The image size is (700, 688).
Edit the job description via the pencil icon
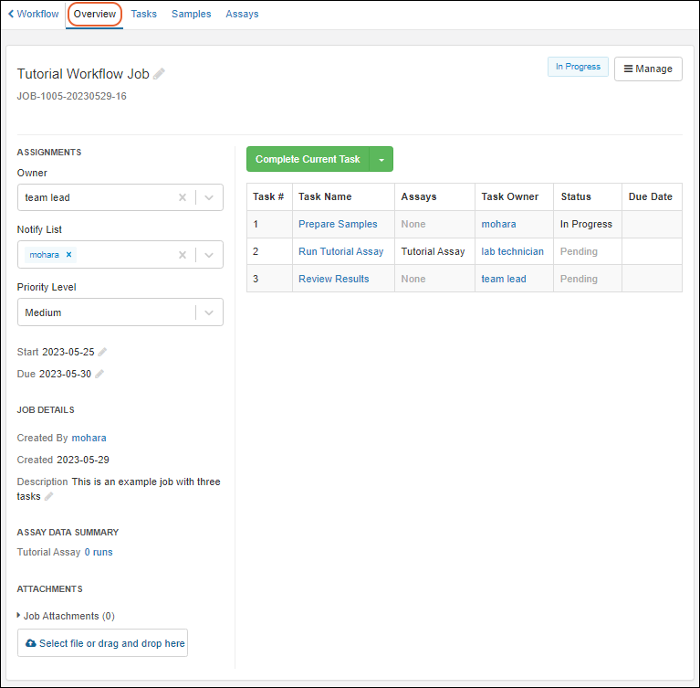(49, 496)
